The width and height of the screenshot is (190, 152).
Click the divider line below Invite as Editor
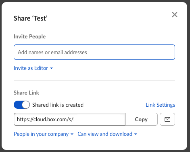point(94,80)
